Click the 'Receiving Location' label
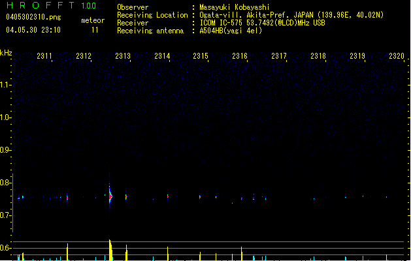 coord(152,15)
